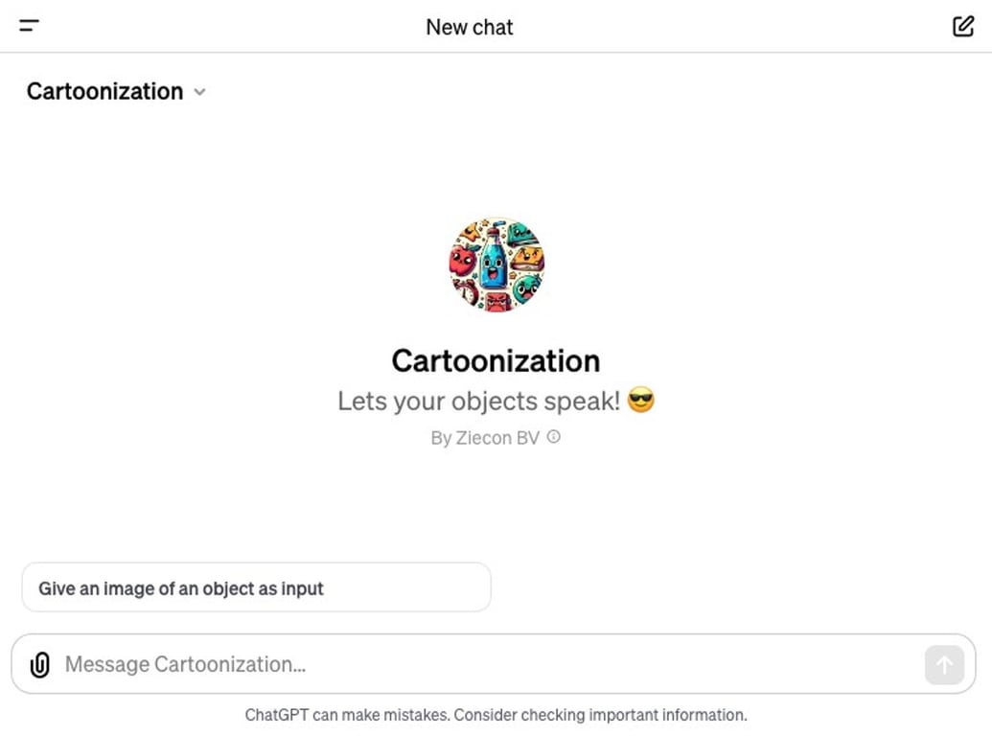Click the info icon beside Ziecon BV
This screenshot has height=736, width=992.
(x=554, y=438)
